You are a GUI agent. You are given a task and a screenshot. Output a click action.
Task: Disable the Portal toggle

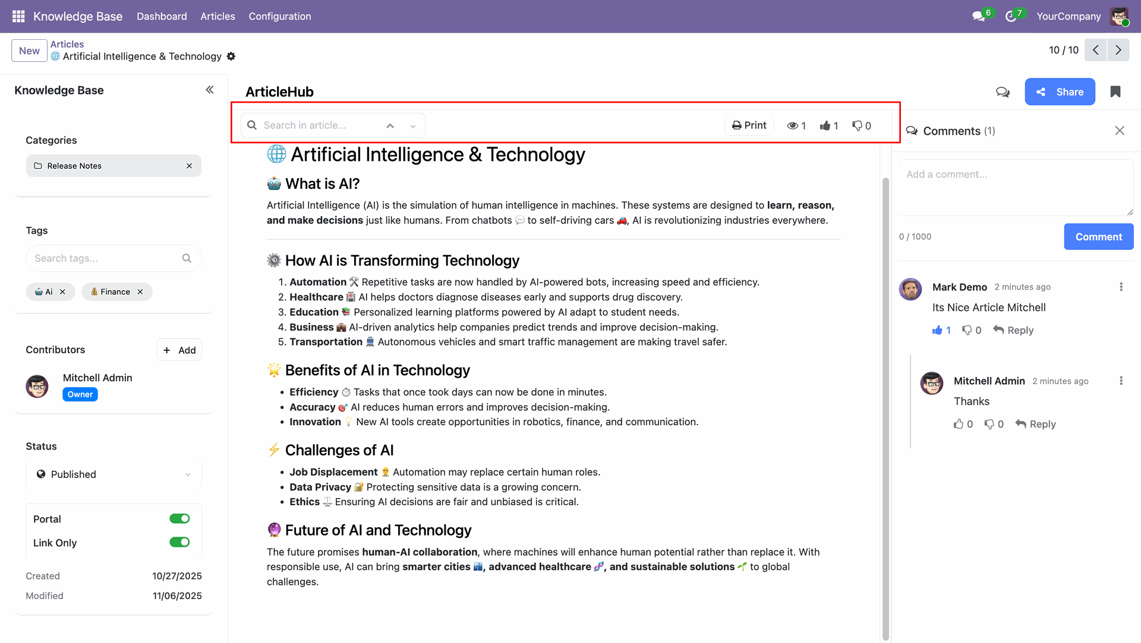[x=179, y=519]
